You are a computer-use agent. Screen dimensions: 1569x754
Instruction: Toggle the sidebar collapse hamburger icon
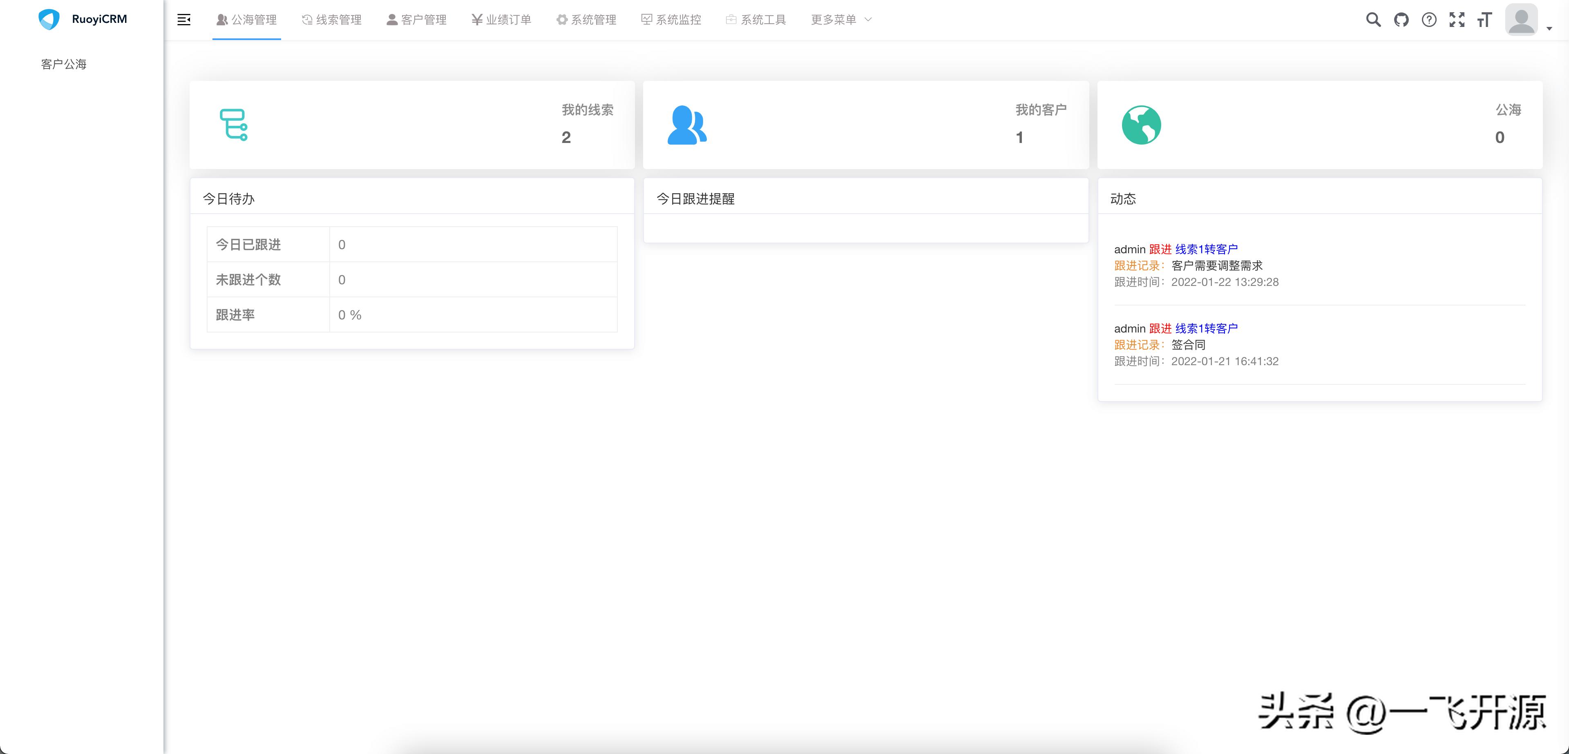pos(184,20)
